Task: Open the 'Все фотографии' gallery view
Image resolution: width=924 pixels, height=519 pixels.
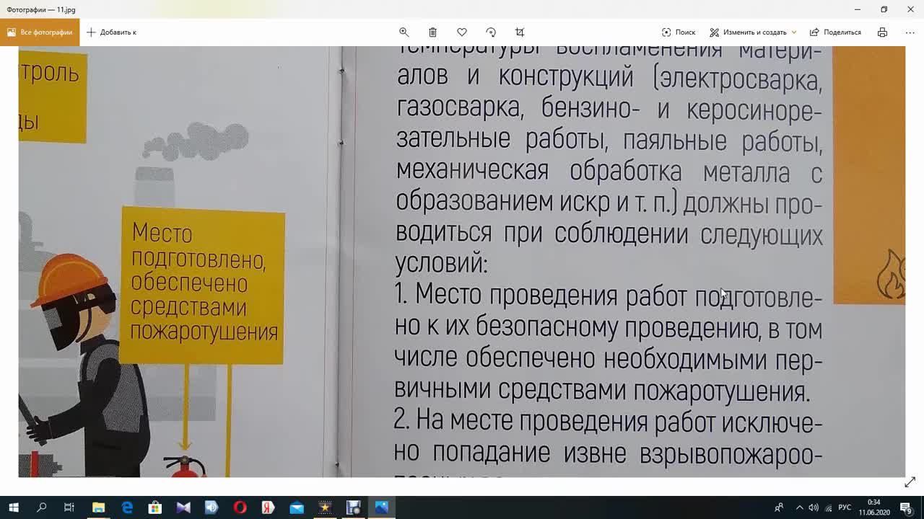Action: point(40,32)
